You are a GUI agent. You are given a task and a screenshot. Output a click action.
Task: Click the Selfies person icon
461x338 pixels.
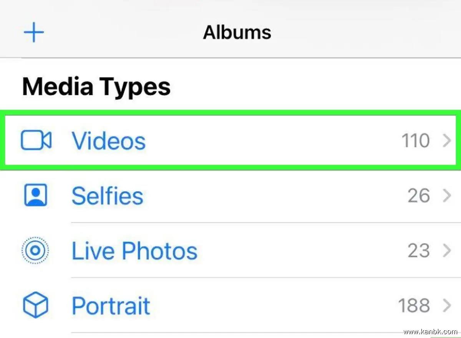[x=35, y=196]
